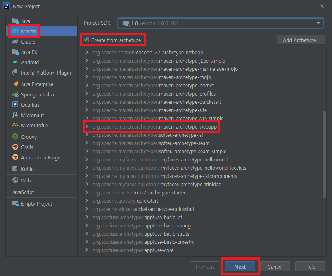The height and width of the screenshot is (276, 332).
Task: Click the SDK folder icon in combo box
Action: pos(126,23)
